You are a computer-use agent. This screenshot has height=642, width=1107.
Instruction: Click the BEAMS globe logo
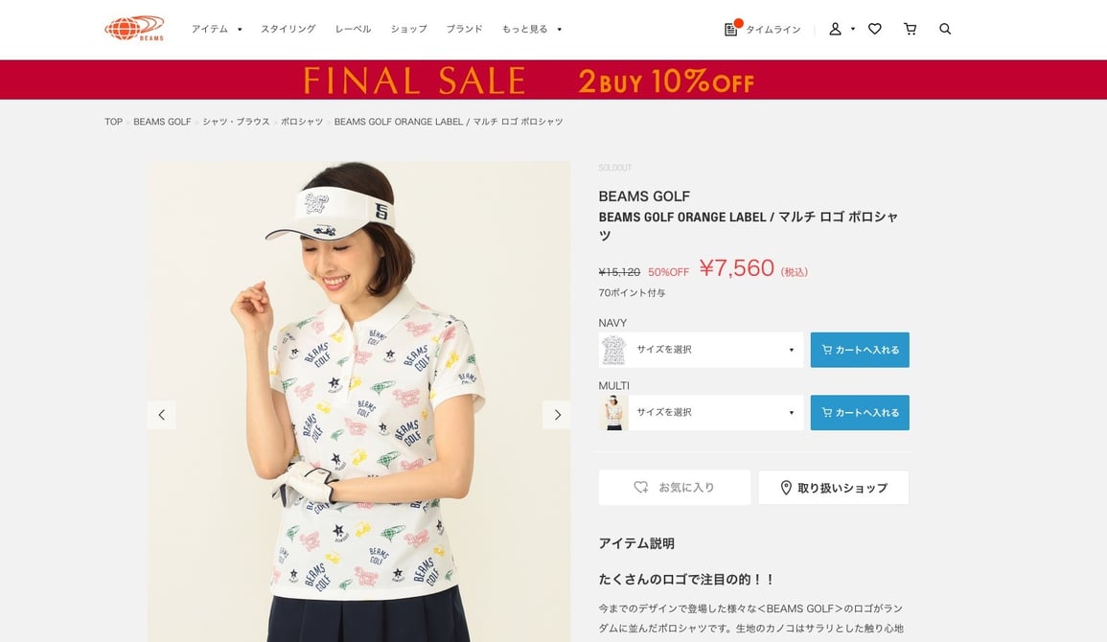(134, 28)
